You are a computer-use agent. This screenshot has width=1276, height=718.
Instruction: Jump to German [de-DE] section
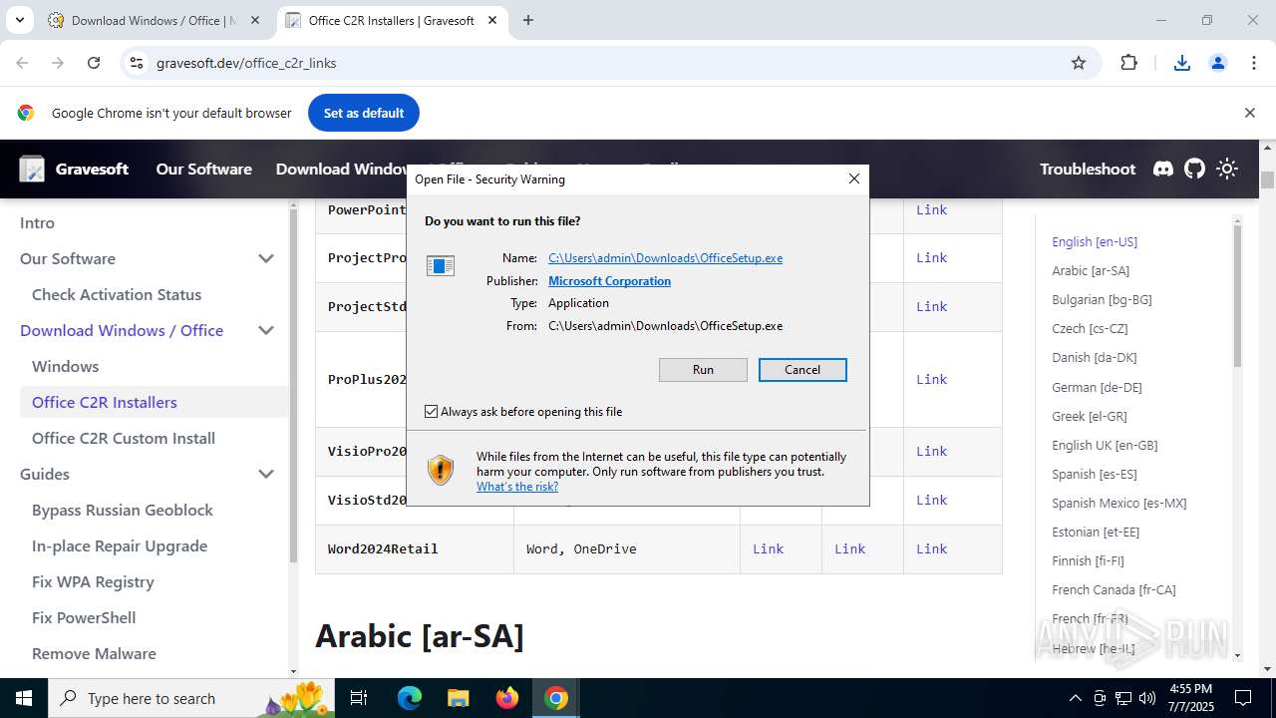(1097, 387)
